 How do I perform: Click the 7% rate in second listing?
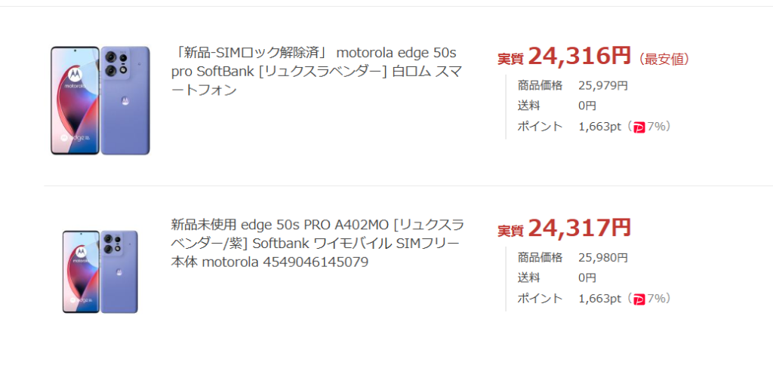[656, 299]
